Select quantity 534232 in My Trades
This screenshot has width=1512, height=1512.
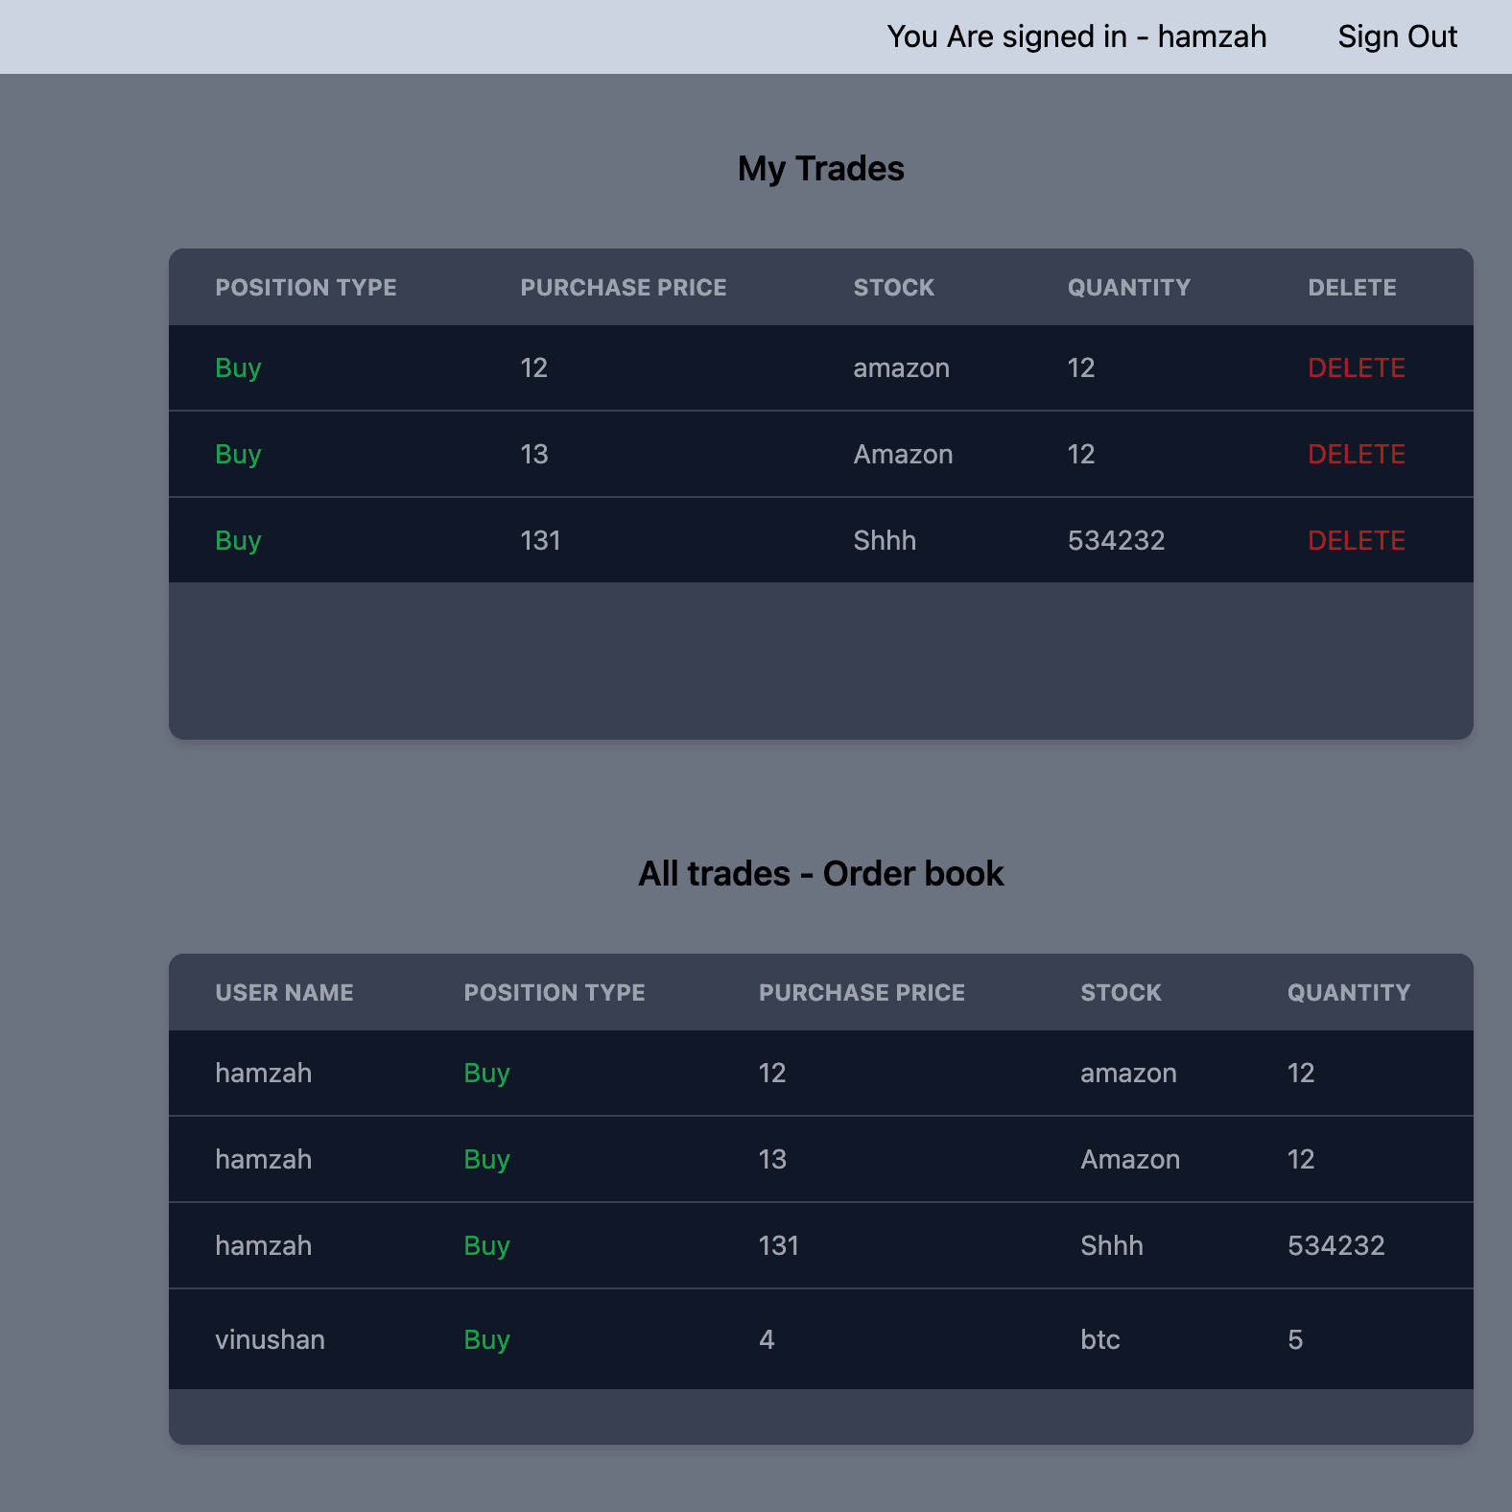tap(1117, 540)
